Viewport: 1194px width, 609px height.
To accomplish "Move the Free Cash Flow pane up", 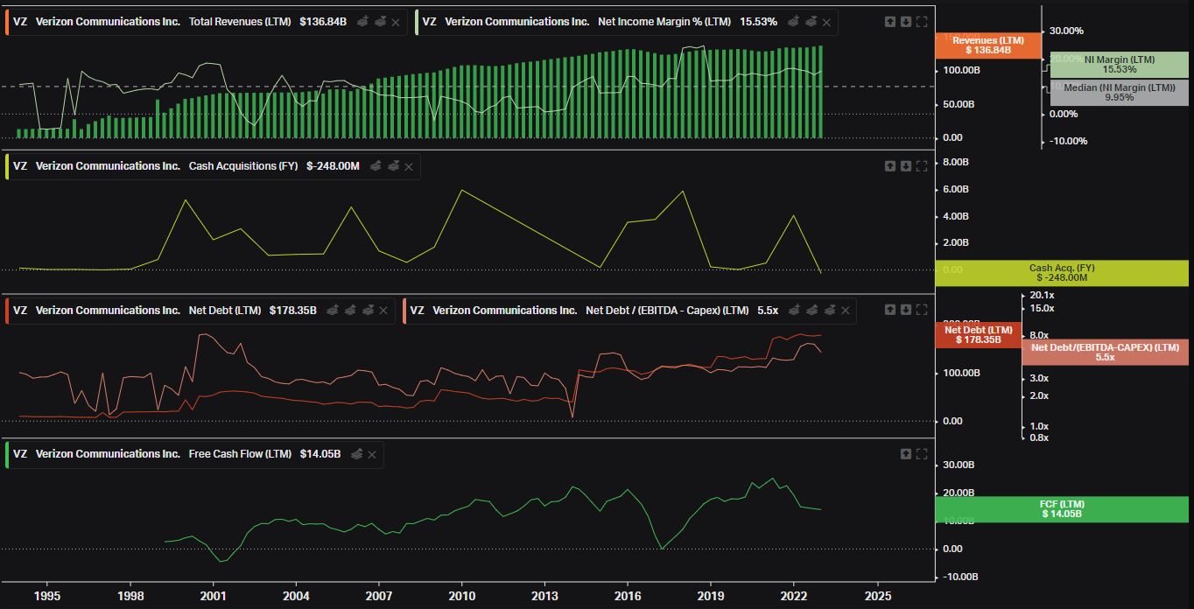I will coord(906,454).
